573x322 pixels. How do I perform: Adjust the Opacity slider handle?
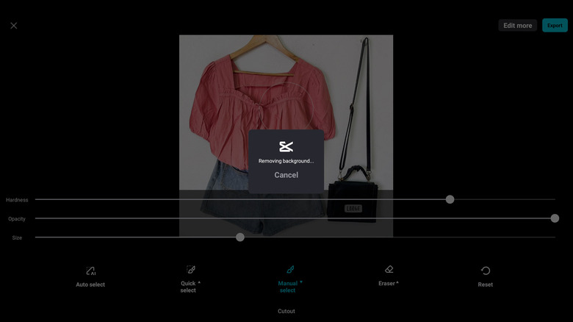555,218
